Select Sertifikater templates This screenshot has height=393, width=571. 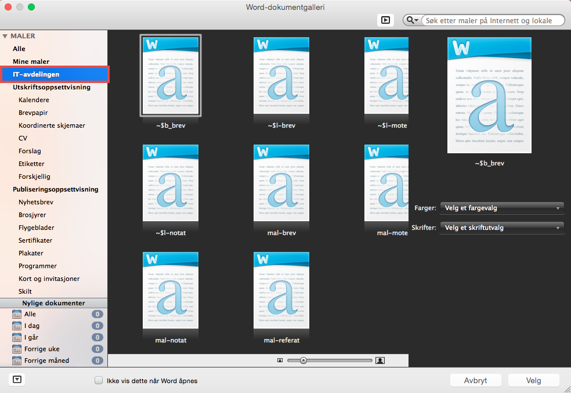tap(35, 240)
